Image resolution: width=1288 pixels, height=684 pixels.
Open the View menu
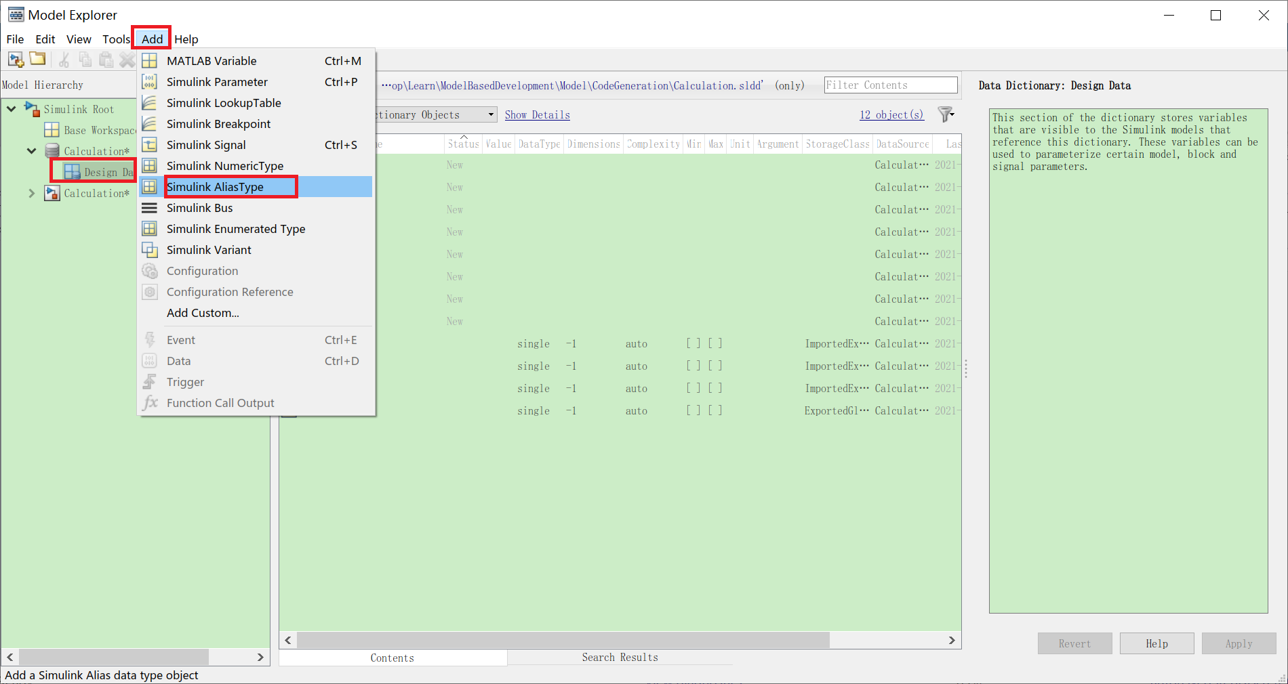click(79, 39)
